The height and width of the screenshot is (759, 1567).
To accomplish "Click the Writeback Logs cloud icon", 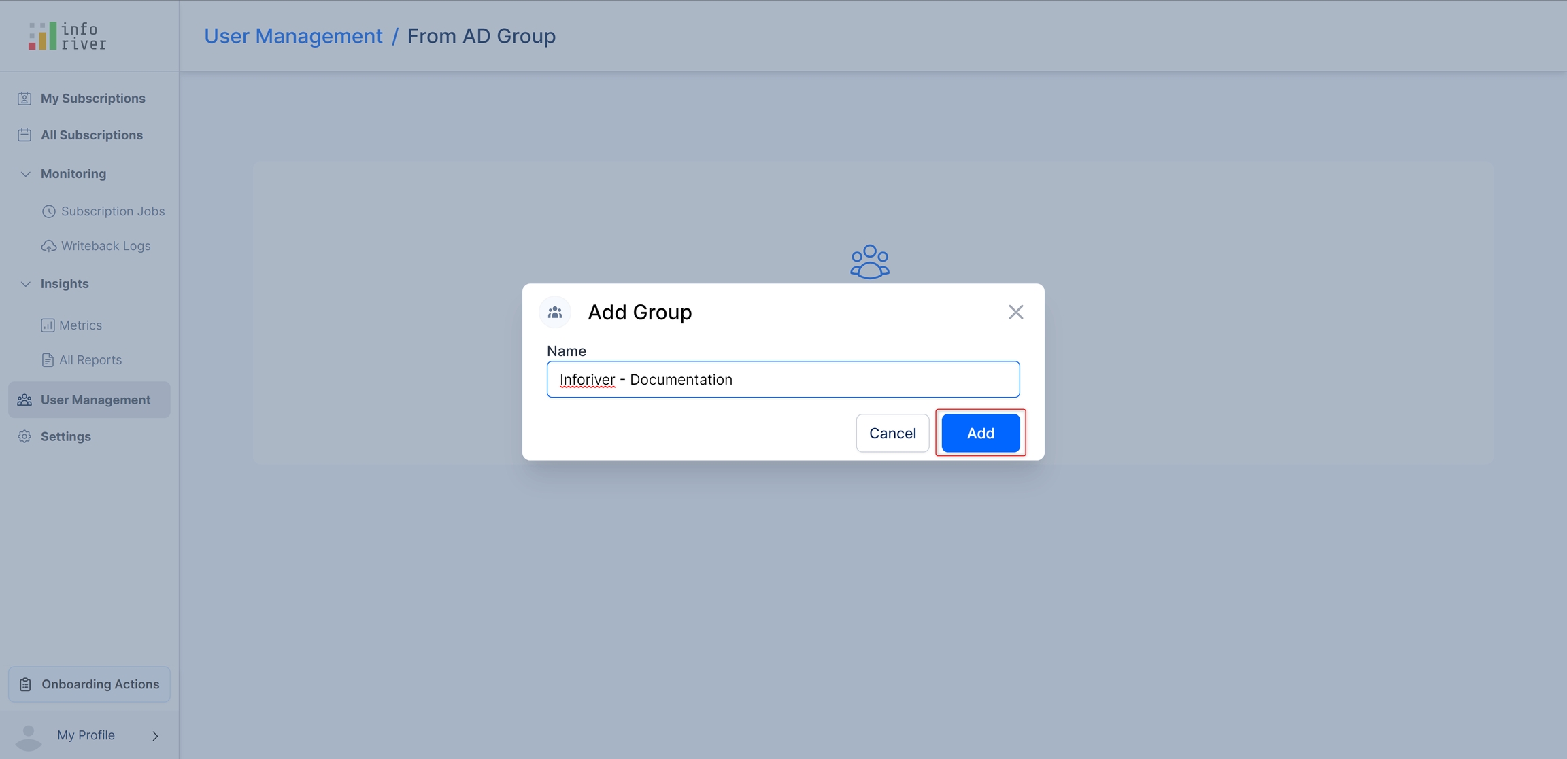I will (x=48, y=246).
